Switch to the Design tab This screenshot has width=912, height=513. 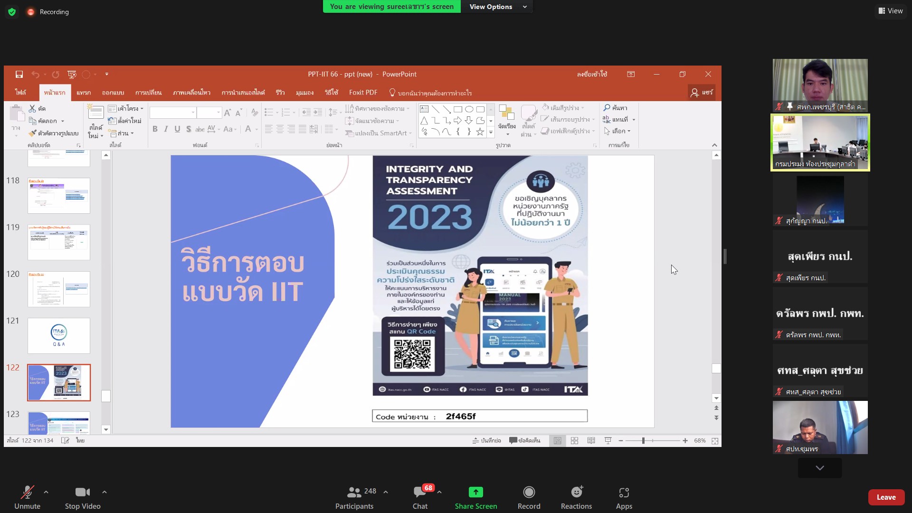tap(113, 92)
